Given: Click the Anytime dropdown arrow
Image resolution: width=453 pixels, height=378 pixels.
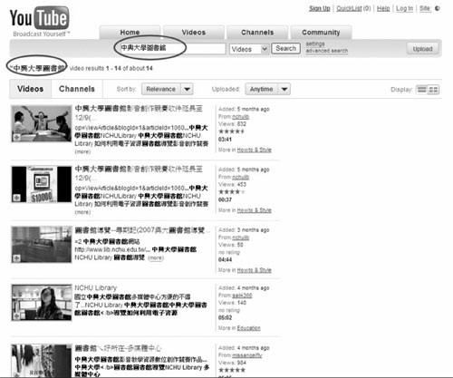Looking at the screenshot, I should coord(284,89).
